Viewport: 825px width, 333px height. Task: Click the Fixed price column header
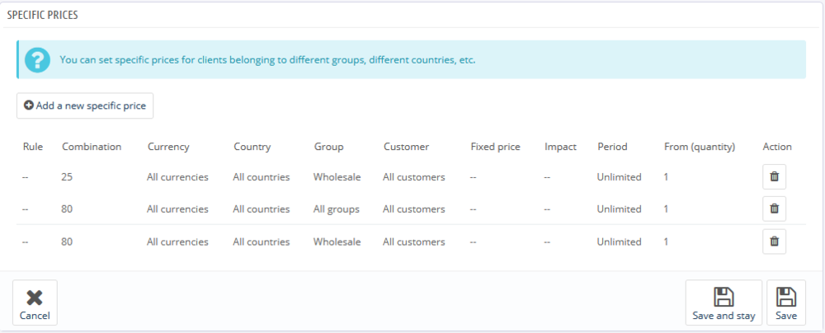pyautogui.click(x=495, y=147)
